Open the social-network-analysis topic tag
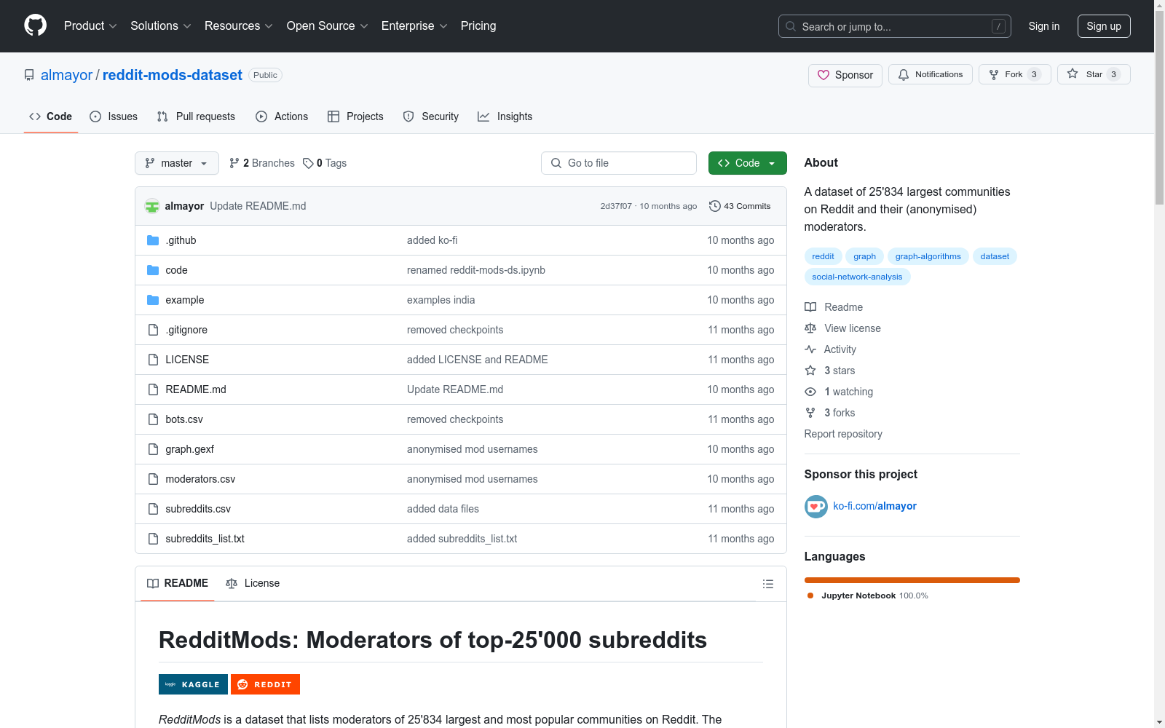1165x728 pixels. (857, 277)
